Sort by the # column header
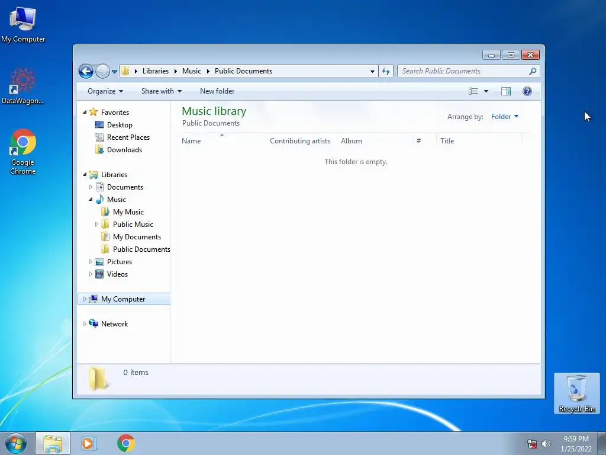 tap(424, 141)
